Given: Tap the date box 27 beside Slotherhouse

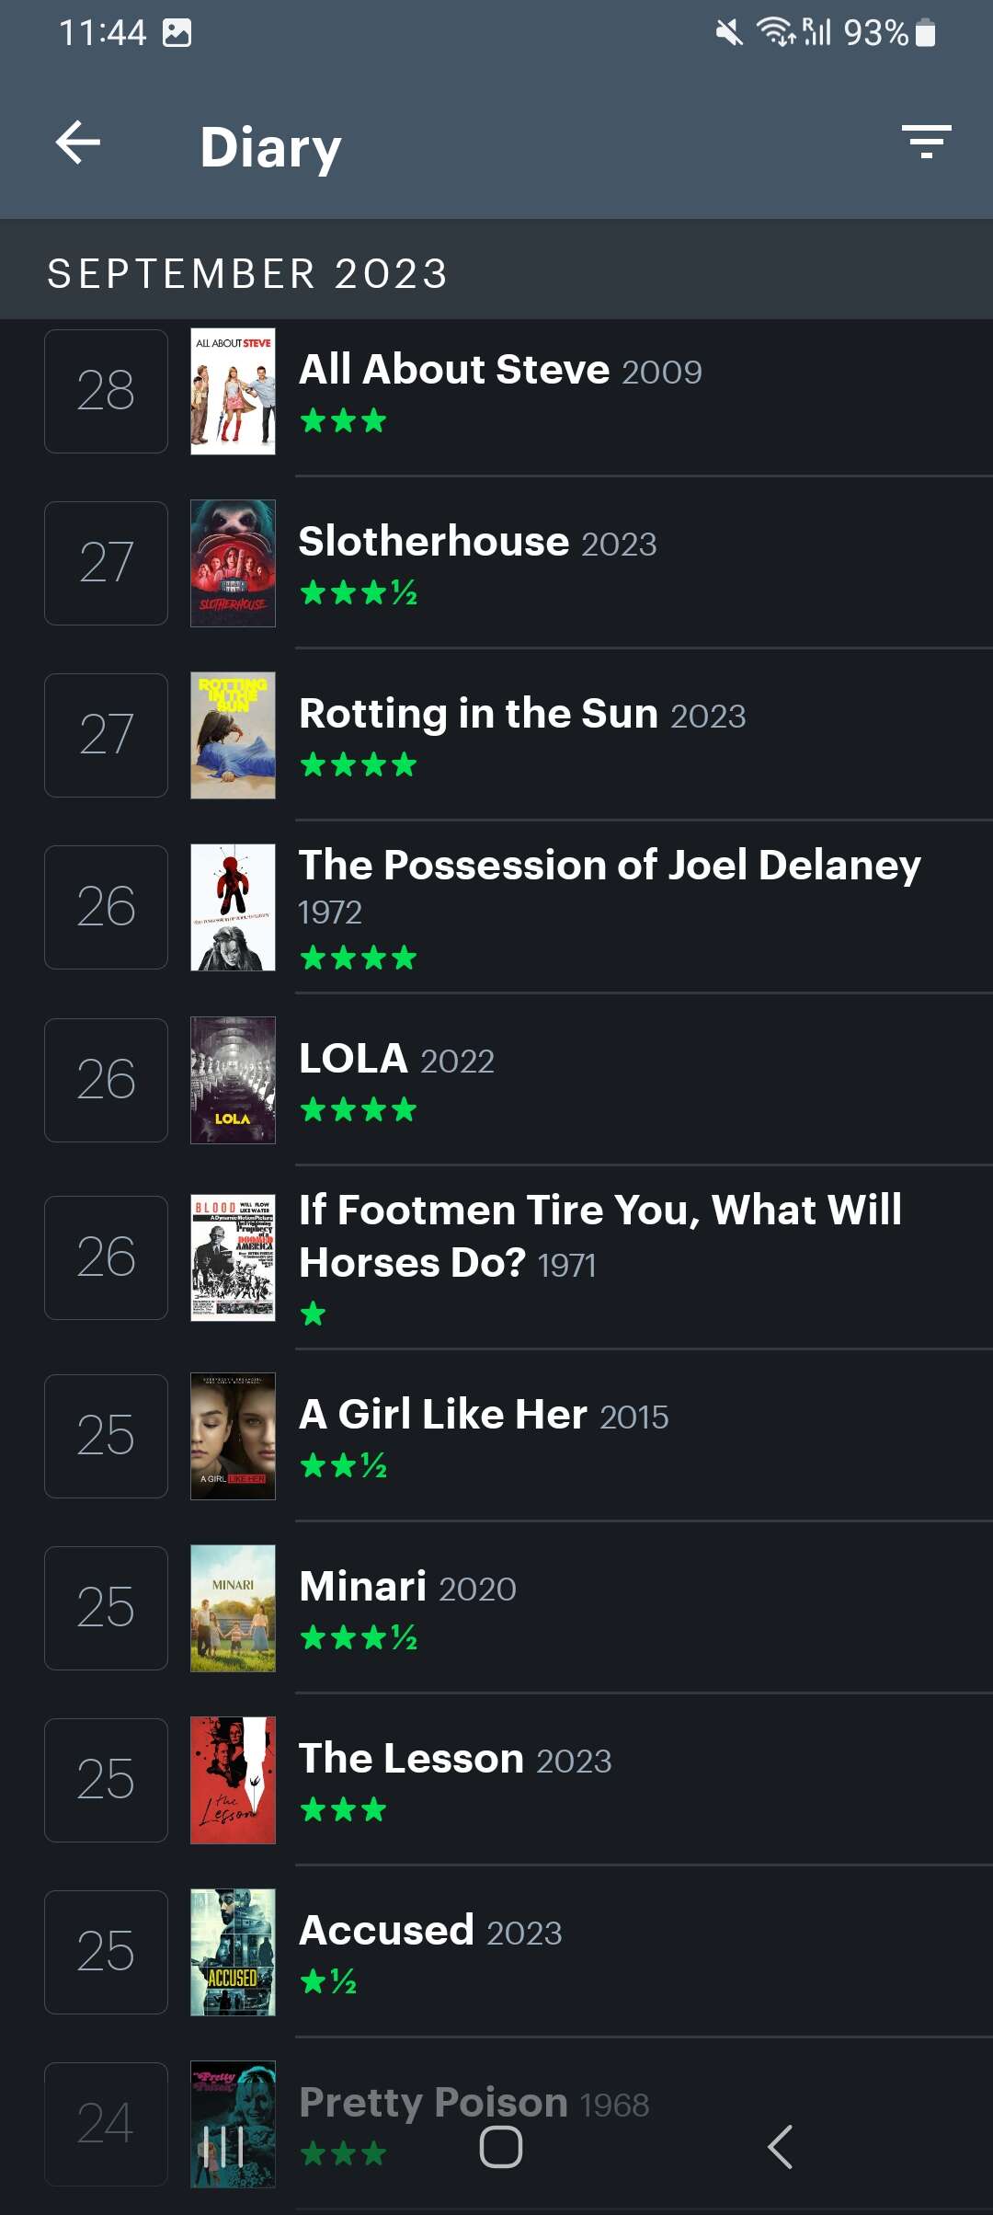Looking at the screenshot, I should (106, 563).
